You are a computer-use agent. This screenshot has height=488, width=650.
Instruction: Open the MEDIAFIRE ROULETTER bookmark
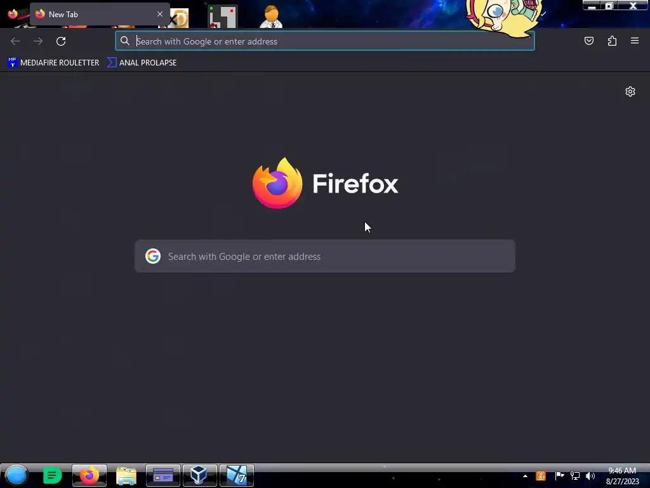tap(53, 63)
